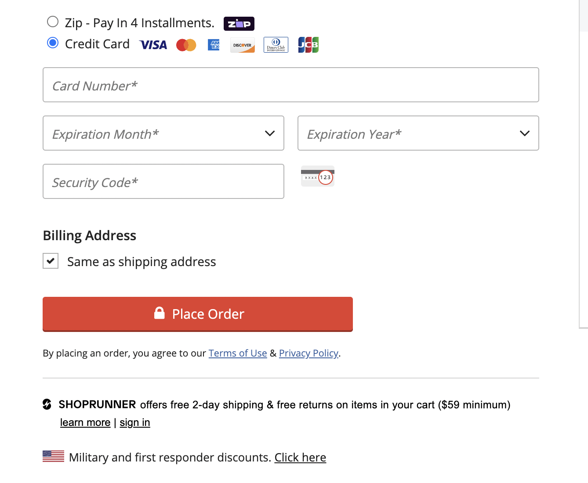Image resolution: width=588 pixels, height=483 pixels.
Task: Click the JCB card logo
Action: click(308, 45)
